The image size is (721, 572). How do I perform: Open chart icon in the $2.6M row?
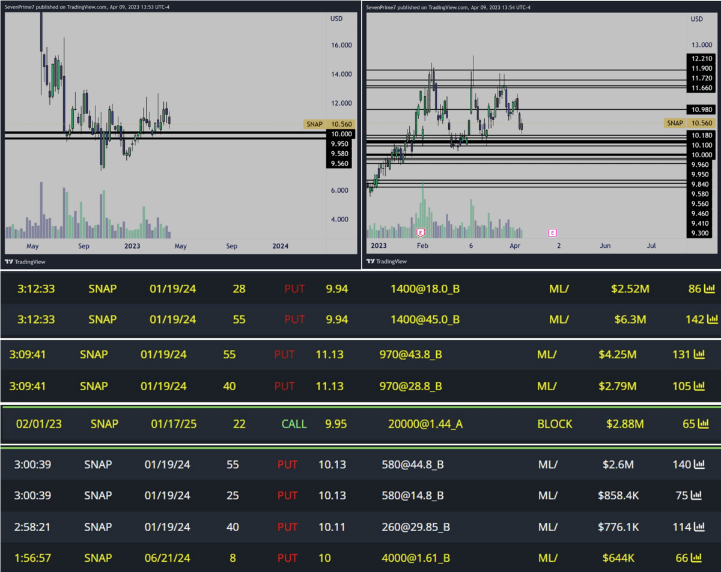699,464
